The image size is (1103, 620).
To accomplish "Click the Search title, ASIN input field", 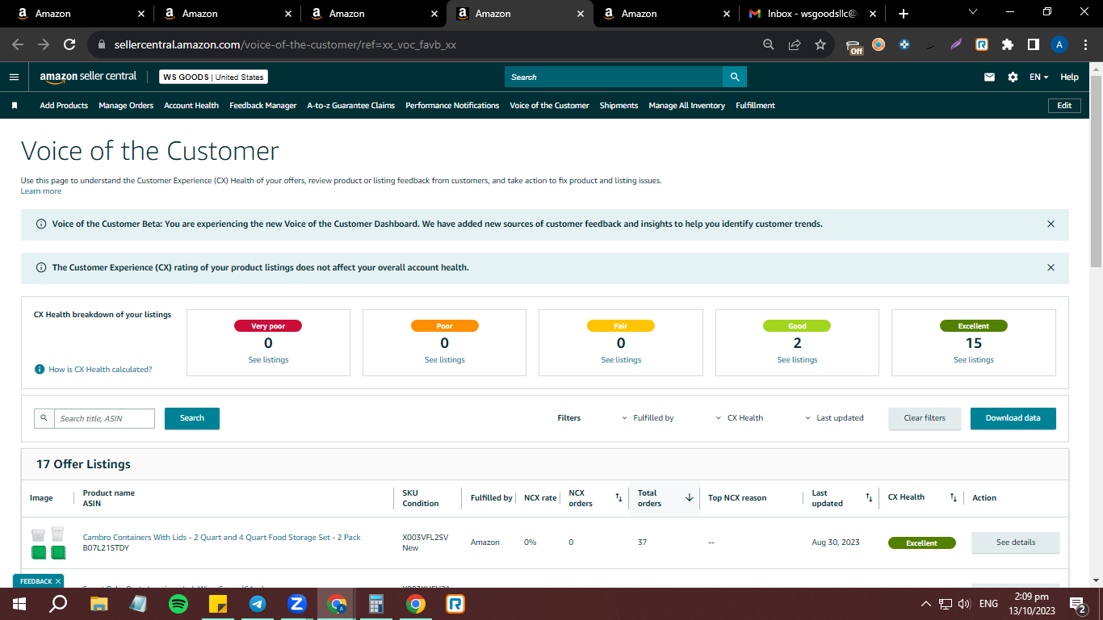I will pyautogui.click(x=104, y=418).
